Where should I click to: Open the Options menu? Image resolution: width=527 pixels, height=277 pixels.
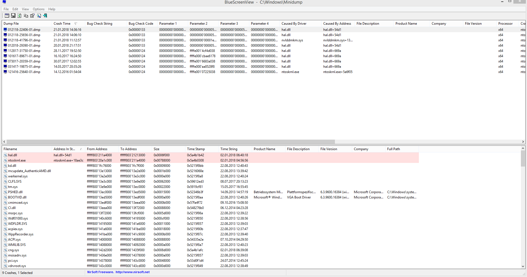pyautogui.click(x=39, y=9)
